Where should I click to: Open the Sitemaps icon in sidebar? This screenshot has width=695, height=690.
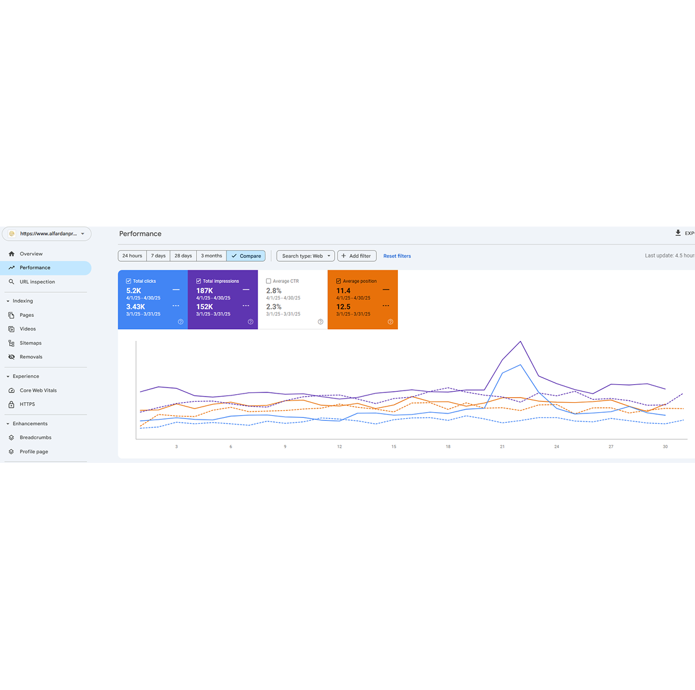tap(12, 343)
